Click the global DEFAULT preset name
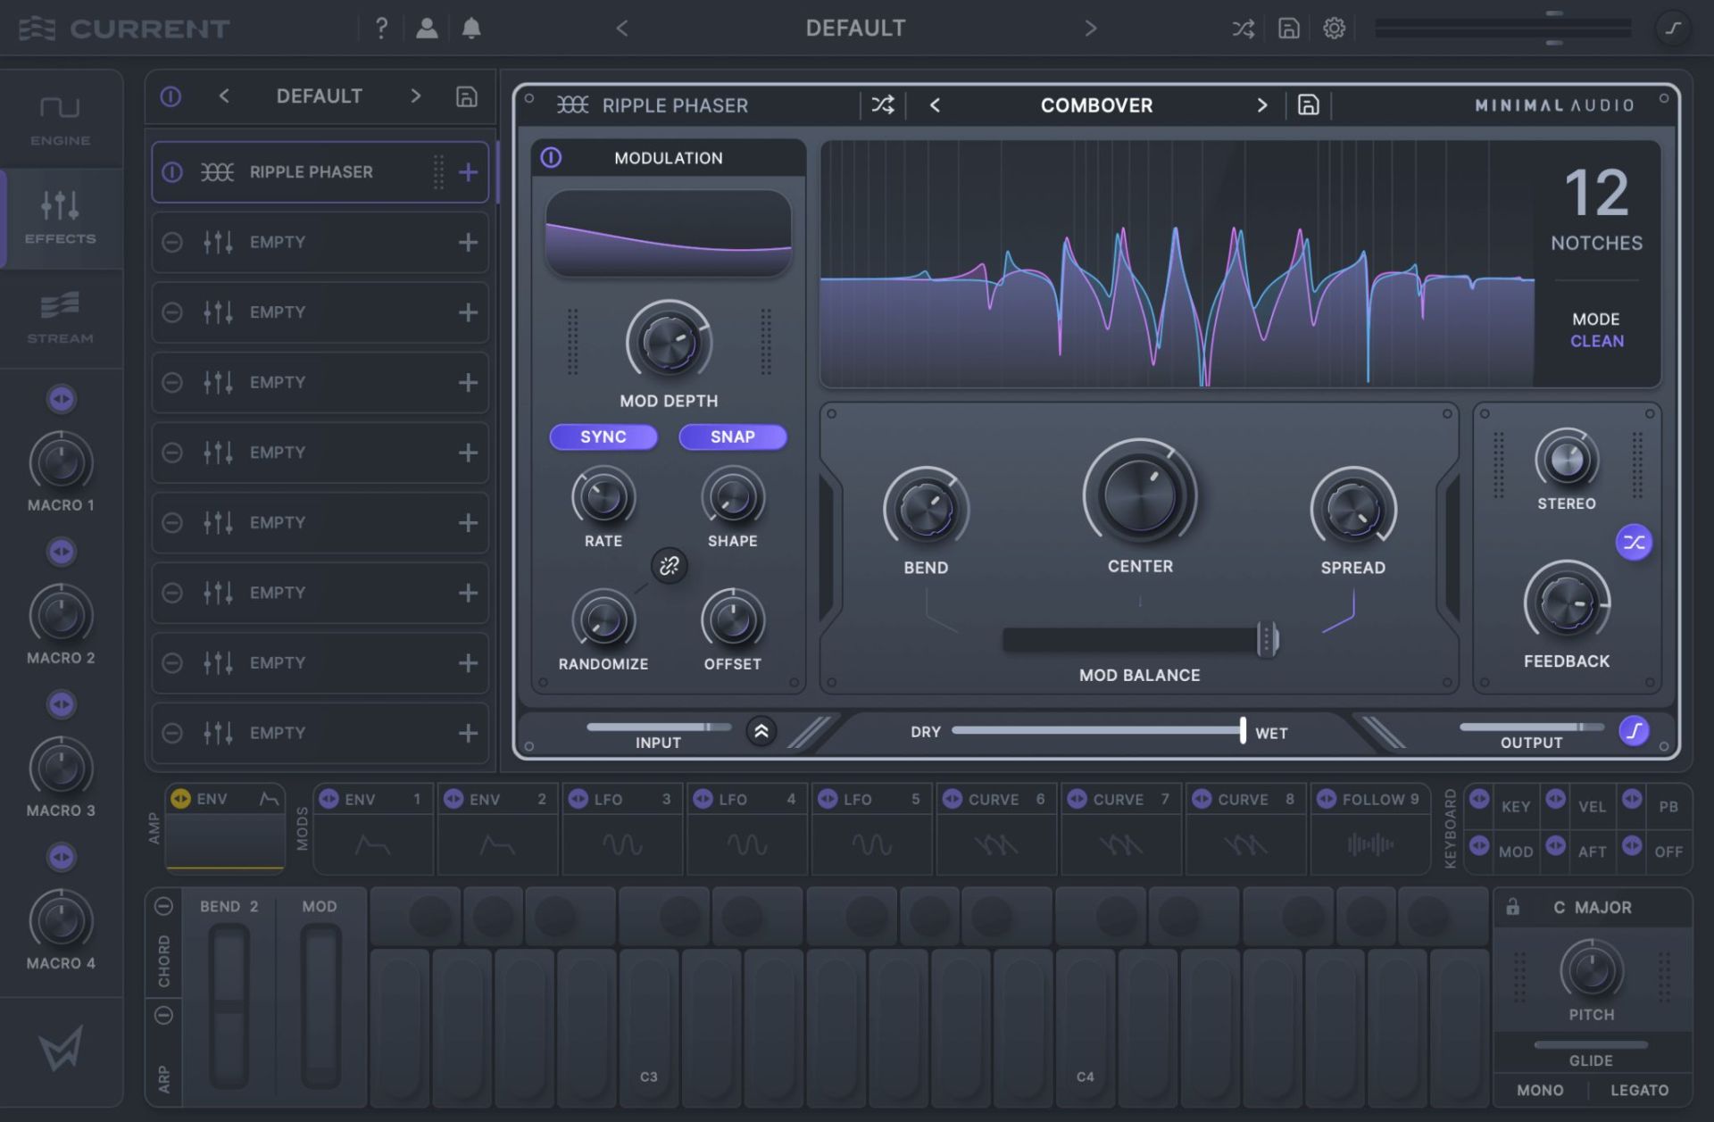The height and width of the screenshot is (1122, 1714). (x=855, y=29)
